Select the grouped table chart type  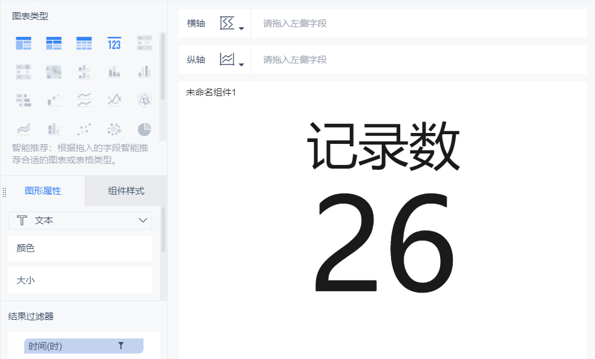[x=24, y=44]
